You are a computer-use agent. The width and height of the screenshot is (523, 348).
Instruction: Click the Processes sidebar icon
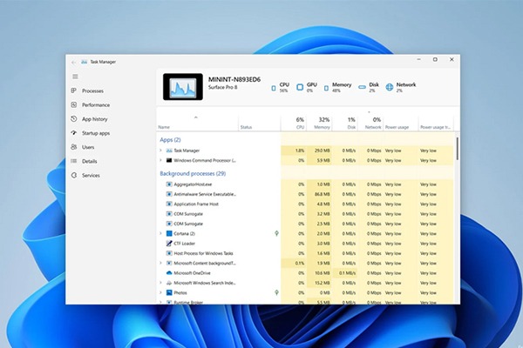(x=74, y=90)
